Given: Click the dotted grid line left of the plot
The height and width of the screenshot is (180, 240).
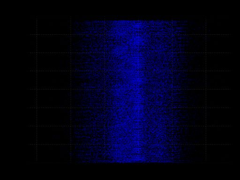Looking at the screenshot, I should (37, 89).
